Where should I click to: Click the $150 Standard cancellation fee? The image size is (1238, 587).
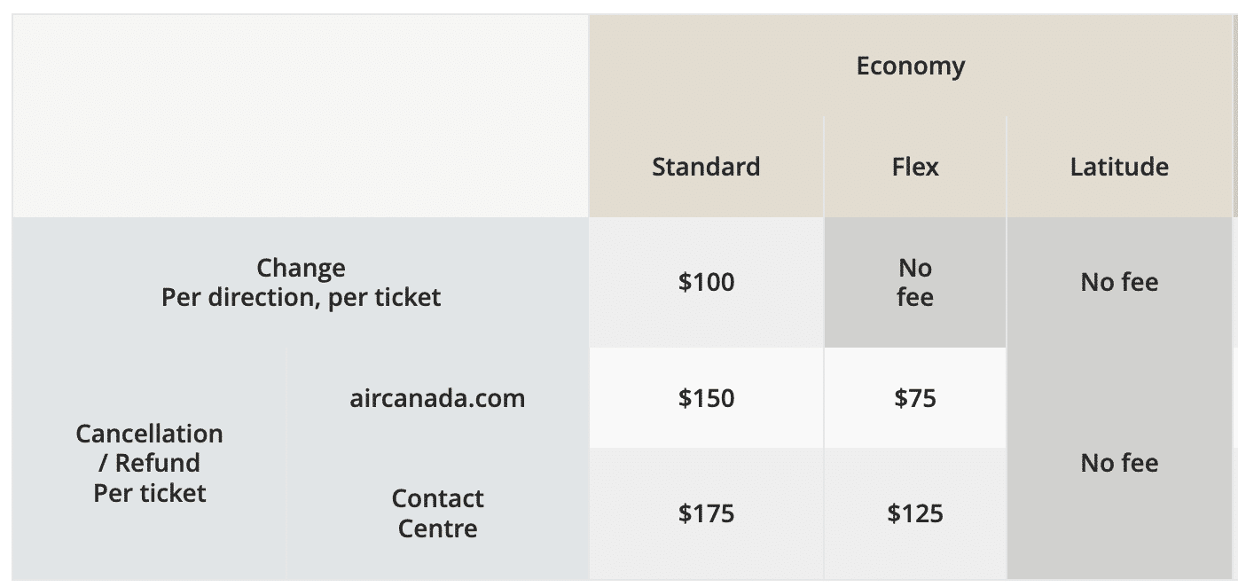point(706,398)
